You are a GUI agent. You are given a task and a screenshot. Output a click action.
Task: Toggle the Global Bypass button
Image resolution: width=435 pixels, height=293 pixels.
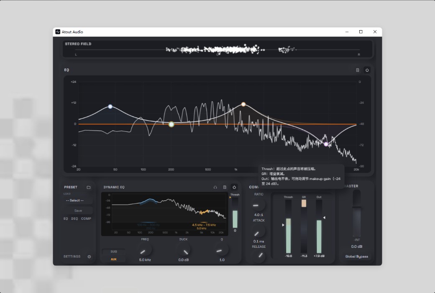click(x=356, y=257)
